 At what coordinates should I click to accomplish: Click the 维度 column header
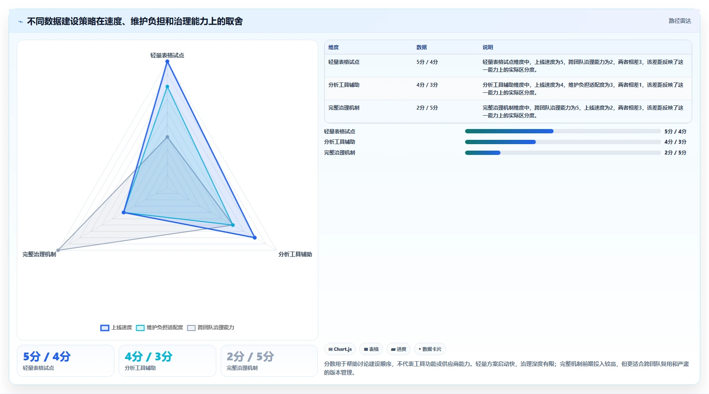click(333, 47)
